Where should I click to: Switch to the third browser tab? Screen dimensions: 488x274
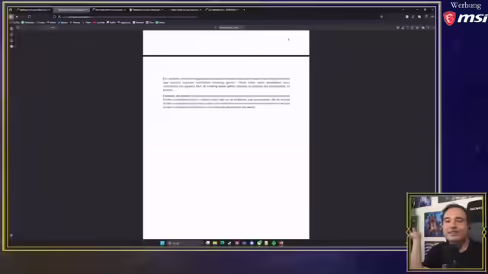(109, 10)
